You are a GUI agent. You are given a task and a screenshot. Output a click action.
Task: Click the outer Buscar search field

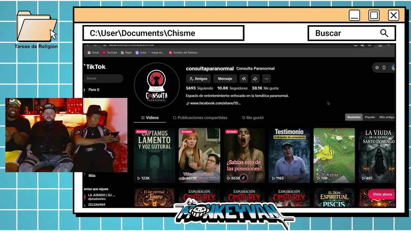pyautogui.click(x=352, y=33)
